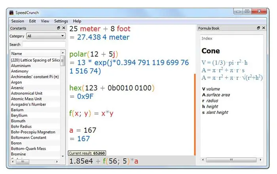This screenshot has height=174, width=277.
Task: Select the Bohr-Procopiu Magneton constant
Action: tap(35, 132)
